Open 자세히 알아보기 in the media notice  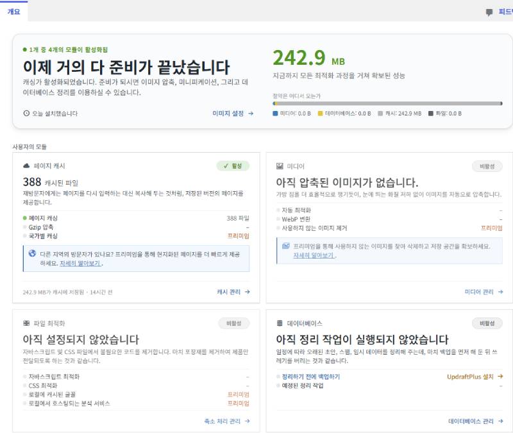coord(314,255)
